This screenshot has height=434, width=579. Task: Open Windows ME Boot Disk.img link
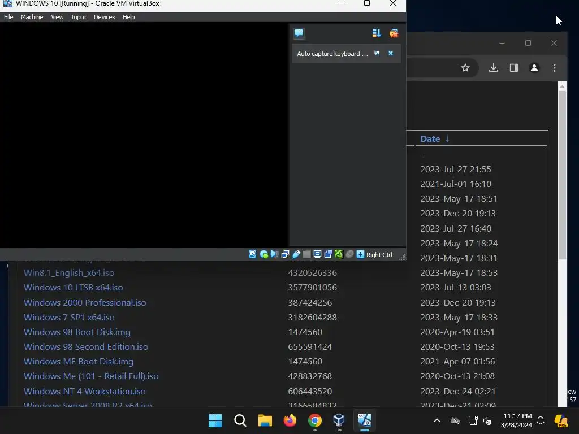coord(79,362)
